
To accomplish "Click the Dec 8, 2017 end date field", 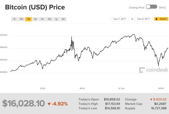I will point(144,19).
